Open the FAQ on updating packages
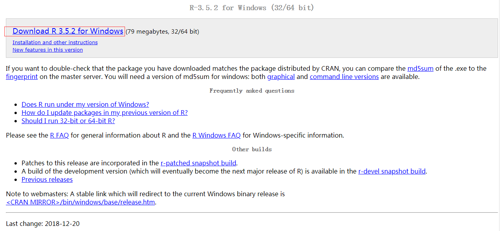500x231 pixels. (x=105, y=113)
